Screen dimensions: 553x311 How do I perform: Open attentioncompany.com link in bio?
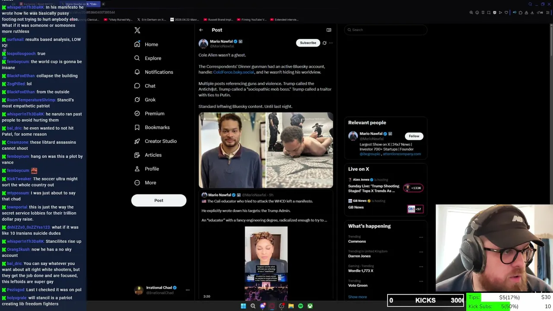point(402,154)
